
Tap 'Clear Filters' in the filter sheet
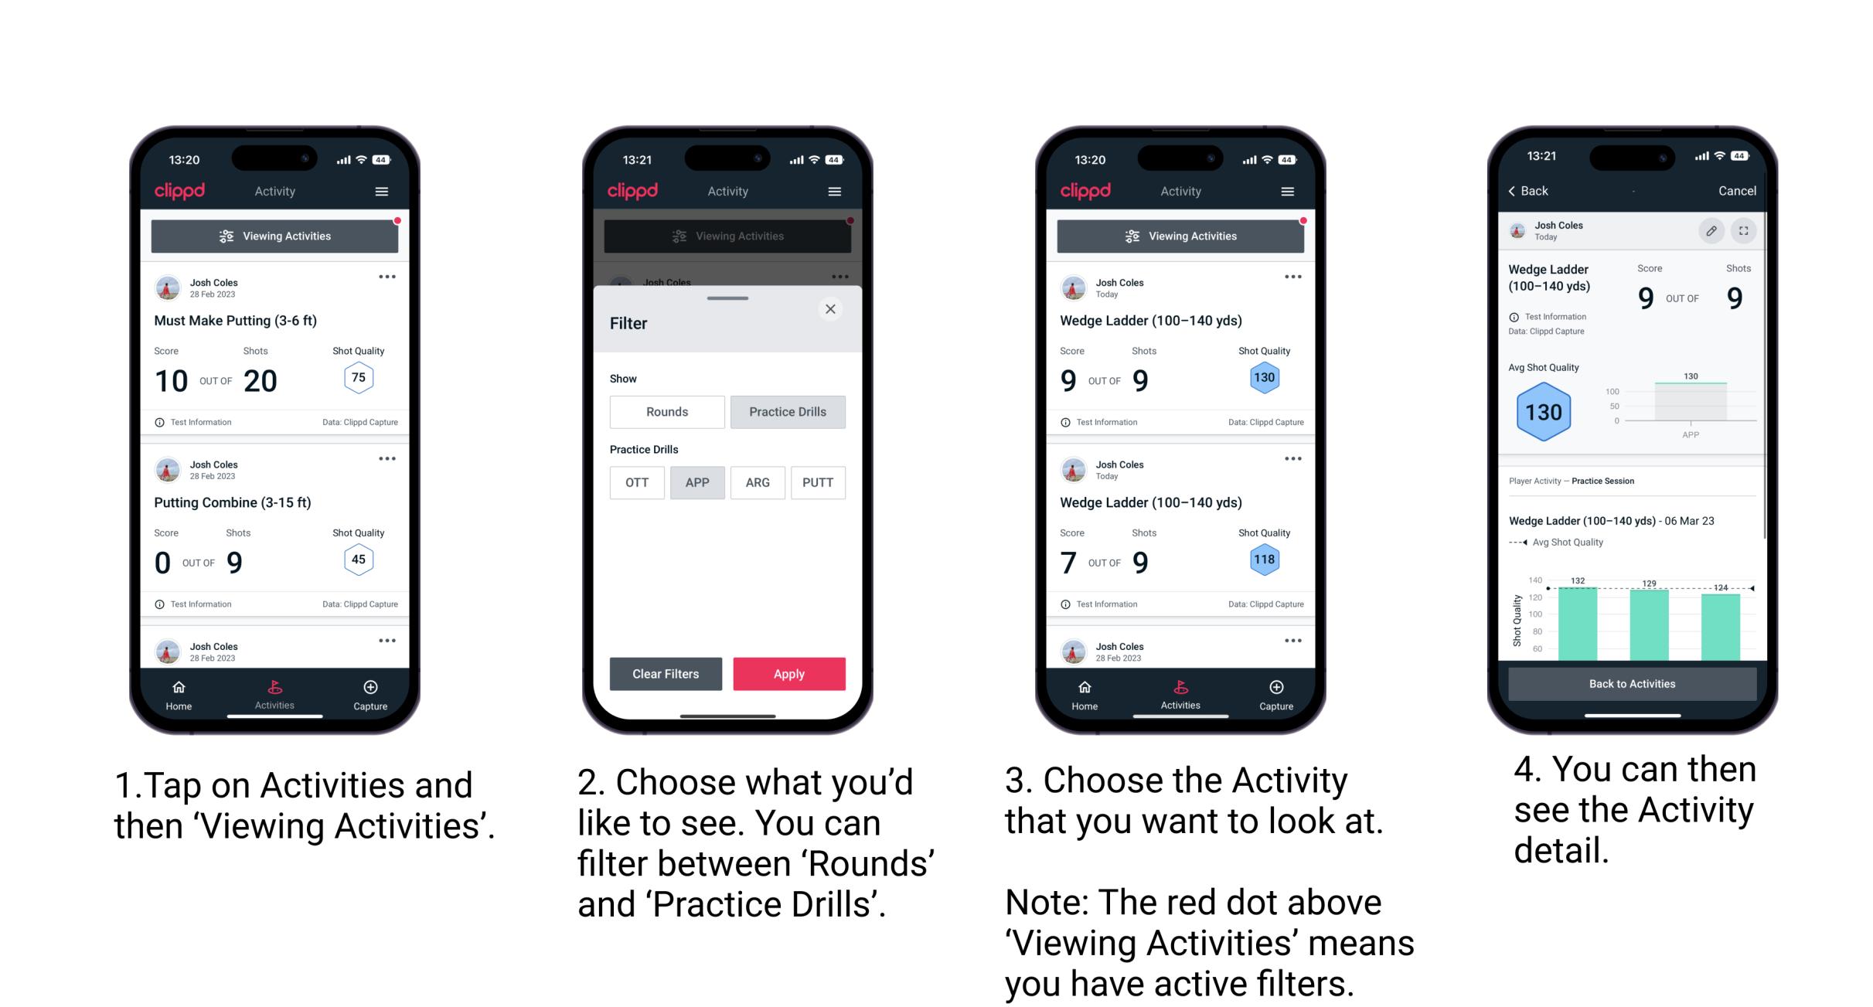(x=665, y=675)
